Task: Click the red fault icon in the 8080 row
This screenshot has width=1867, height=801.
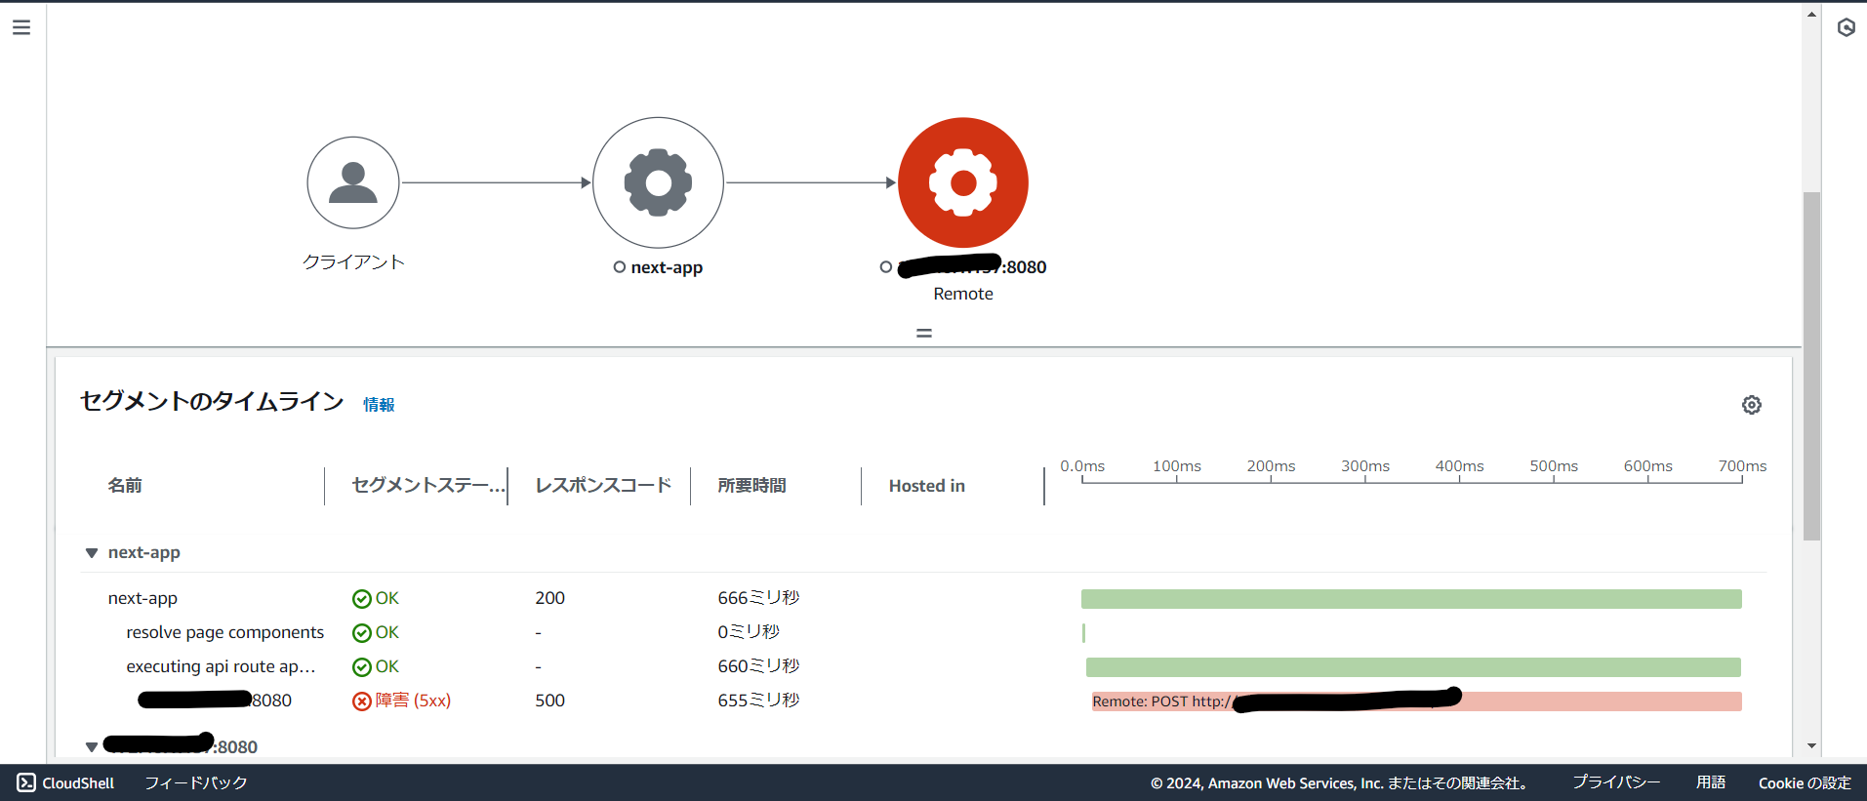Action: [361, 701]
